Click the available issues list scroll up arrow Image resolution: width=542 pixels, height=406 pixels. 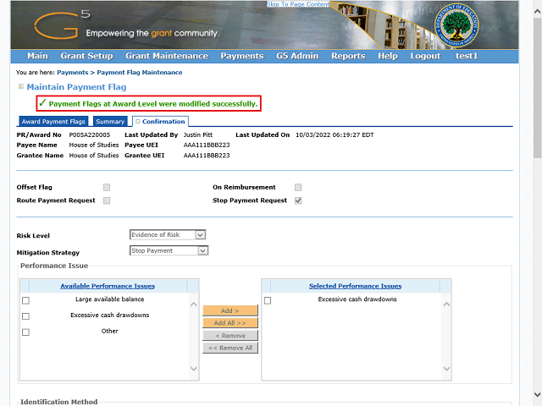194,304
